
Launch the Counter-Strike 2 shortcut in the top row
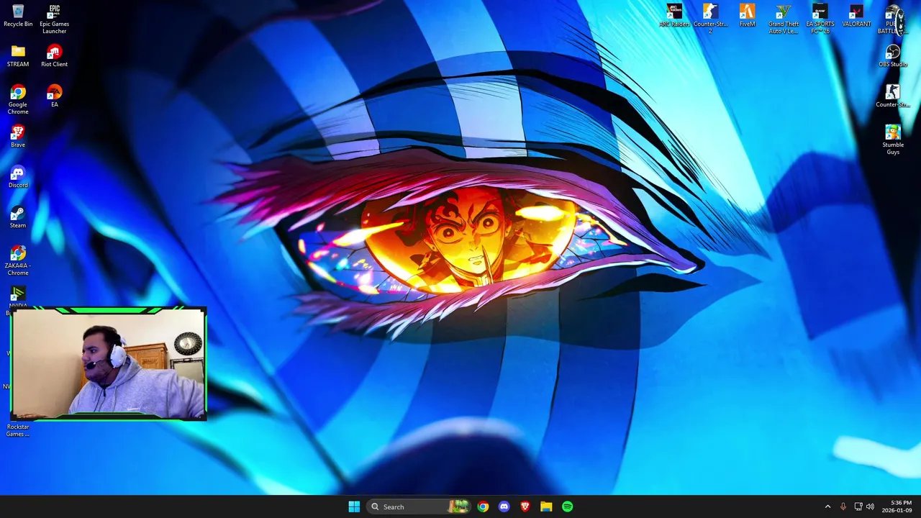(x=710, y=19)
